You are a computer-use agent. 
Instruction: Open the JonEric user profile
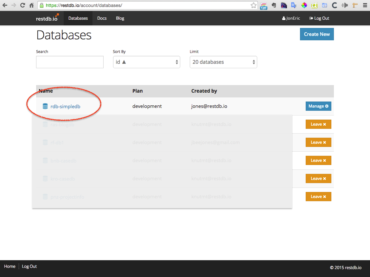[x=291, y=18]
